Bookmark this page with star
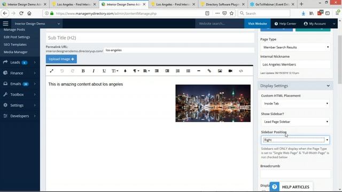 click(x=231, y=13)
